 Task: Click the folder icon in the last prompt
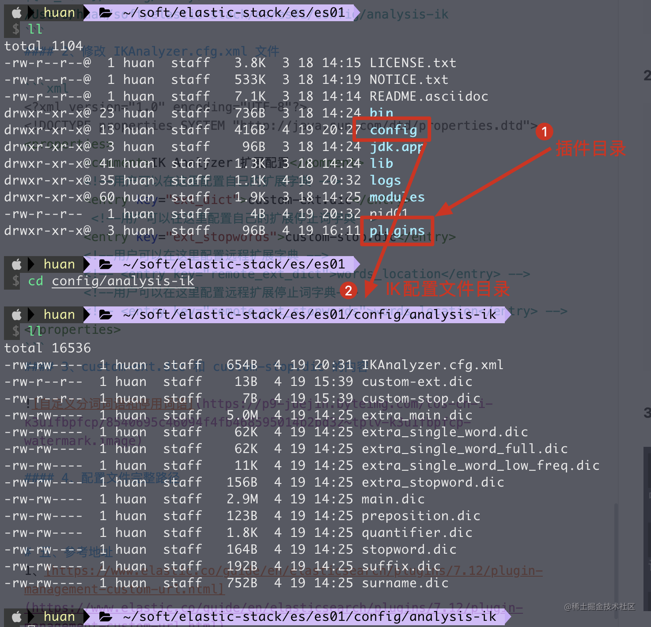click(106, 617)
